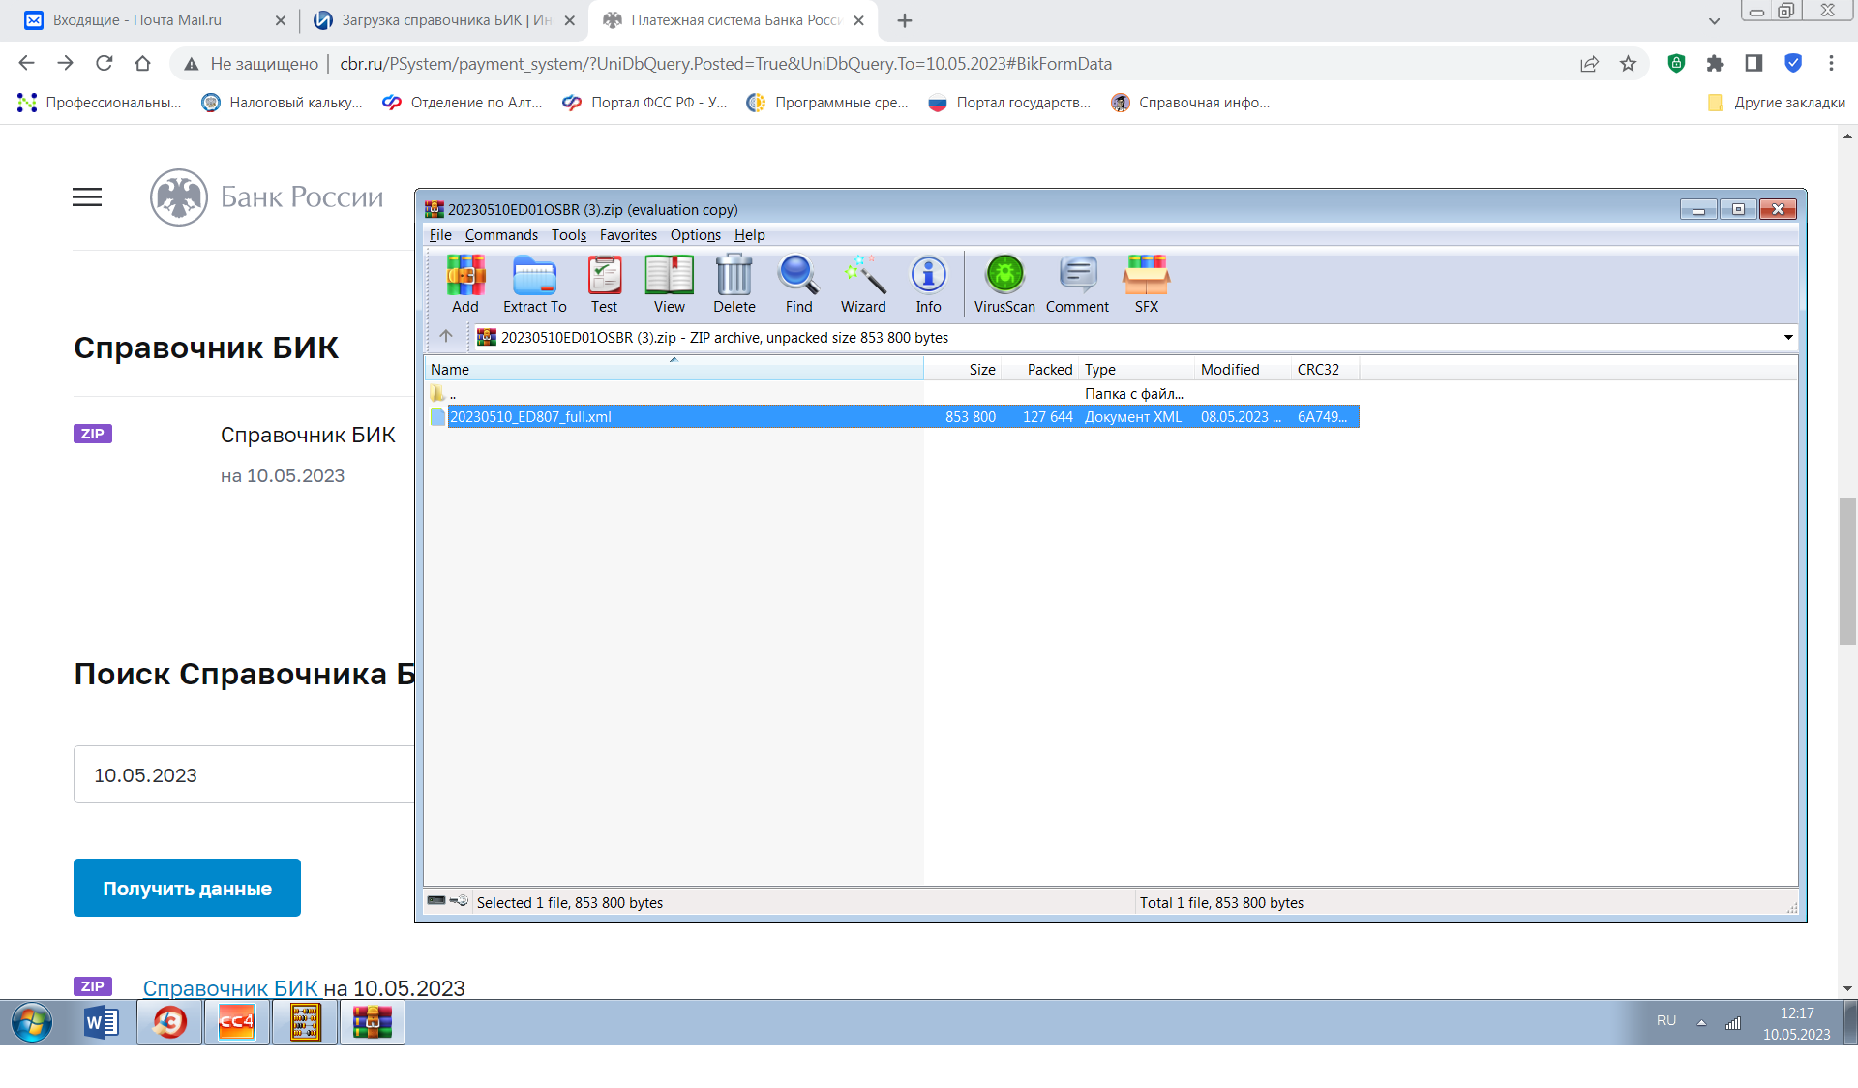Click the View book icon
The image size is (1858, 1088).
[x=670, y=284]
